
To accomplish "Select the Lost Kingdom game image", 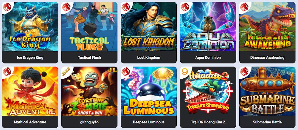I will click(x=149, y=27).
